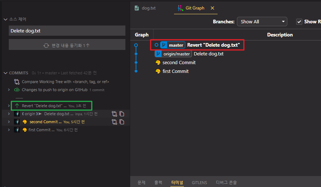Screen dimensions: 321x187
Task: Click the commit message input field
Action: [x=67, y=31]
